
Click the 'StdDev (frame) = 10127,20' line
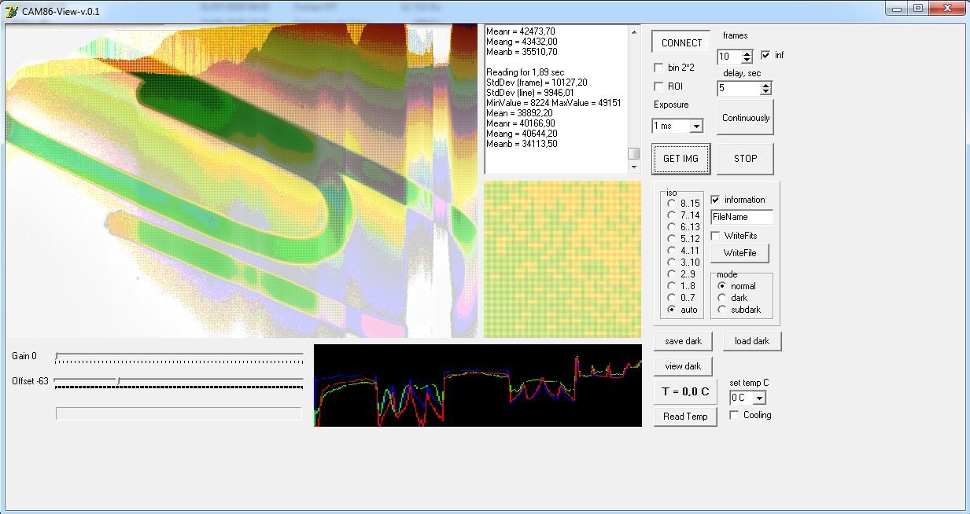click(x=536, y=83)
